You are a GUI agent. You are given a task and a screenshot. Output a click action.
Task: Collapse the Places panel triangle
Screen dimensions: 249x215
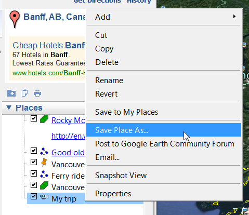tap(9, 107)
